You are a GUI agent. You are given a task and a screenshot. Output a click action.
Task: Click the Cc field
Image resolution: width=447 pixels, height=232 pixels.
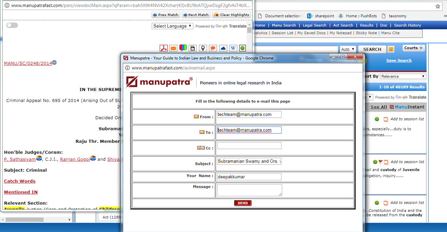[x=249, y=146]
